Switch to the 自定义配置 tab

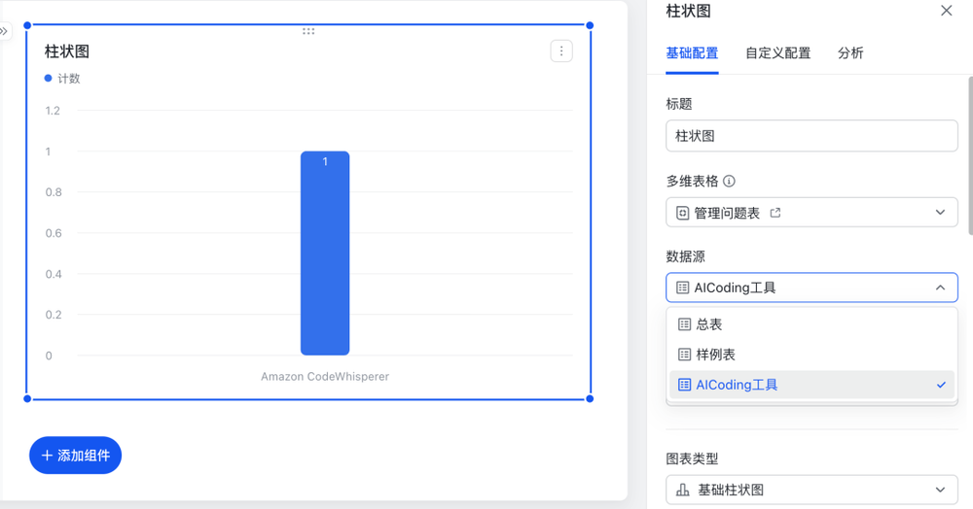777,53
